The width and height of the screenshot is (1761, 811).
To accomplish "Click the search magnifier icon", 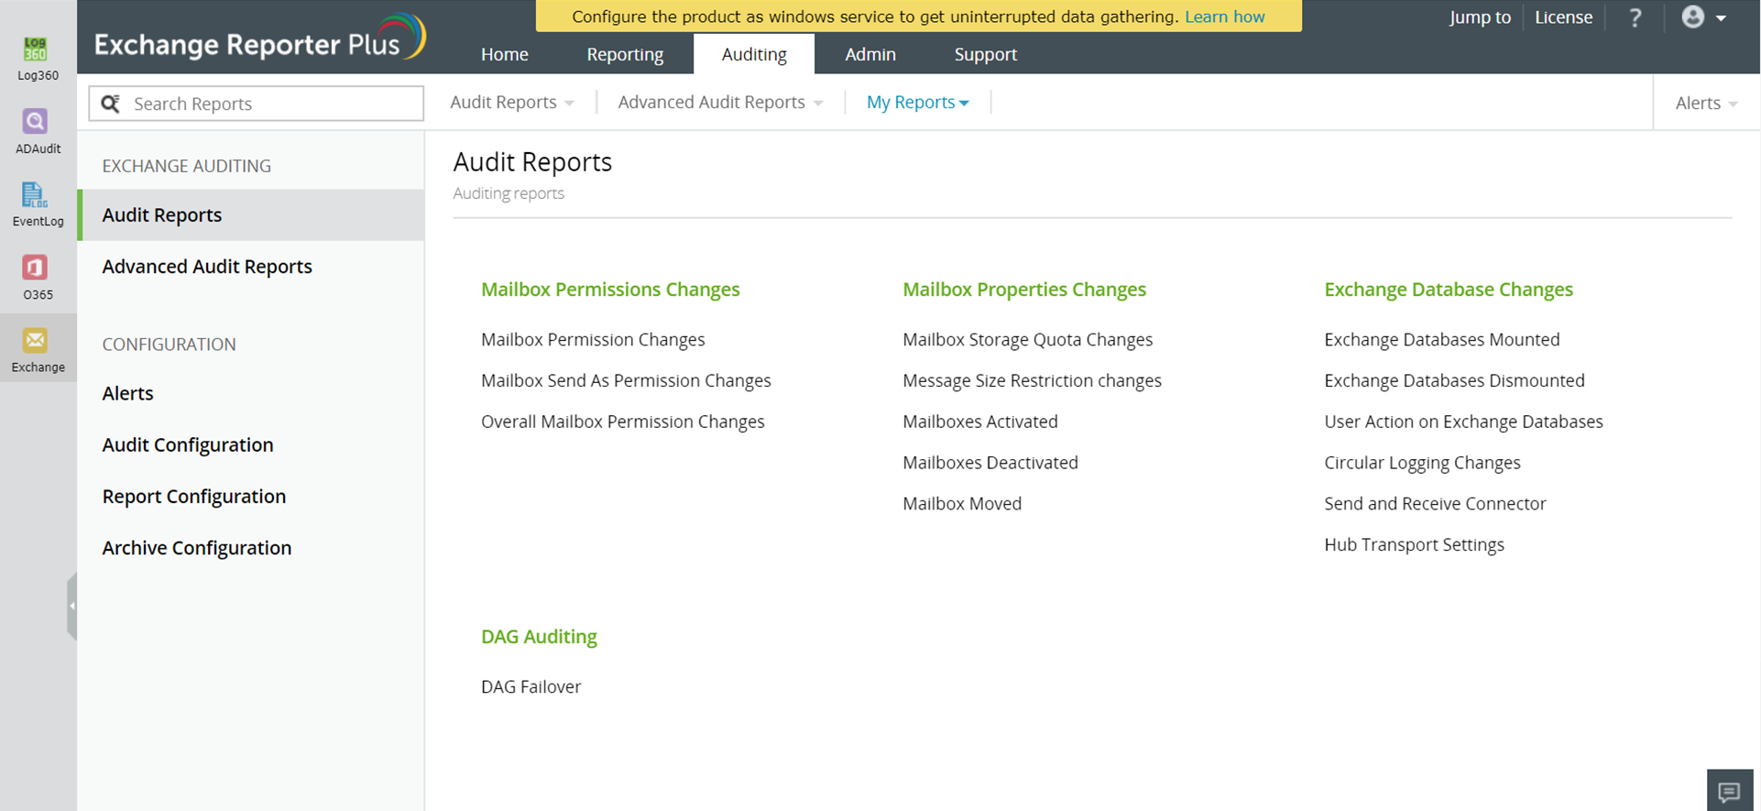I will tap(111, 104).
